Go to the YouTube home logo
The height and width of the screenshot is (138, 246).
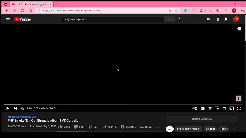(x=22, y=19)
